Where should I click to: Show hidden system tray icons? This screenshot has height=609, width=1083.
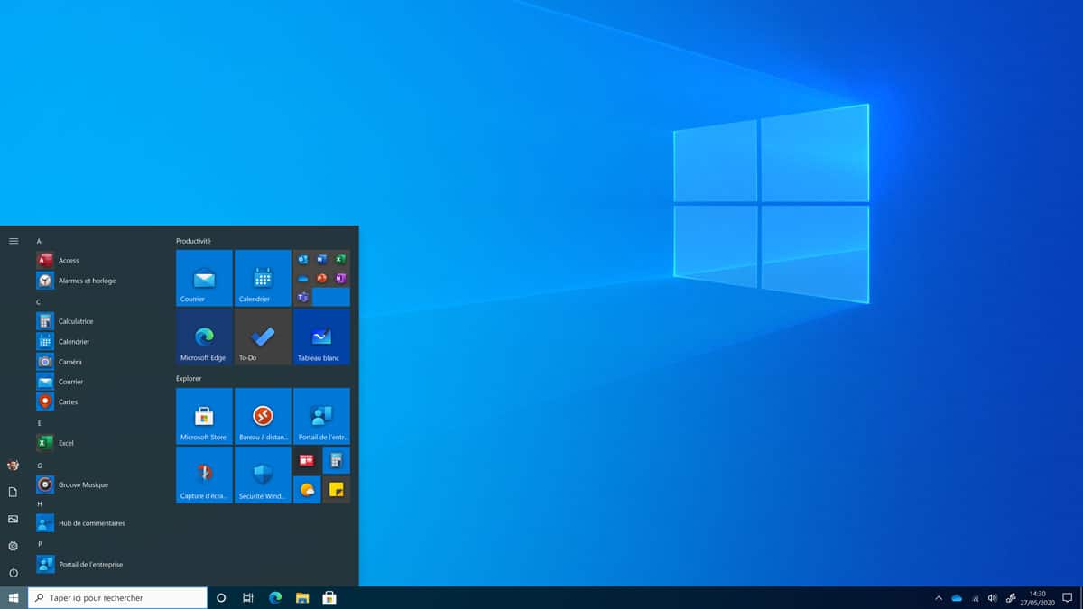pyautogui.click(x=939, y=598)
